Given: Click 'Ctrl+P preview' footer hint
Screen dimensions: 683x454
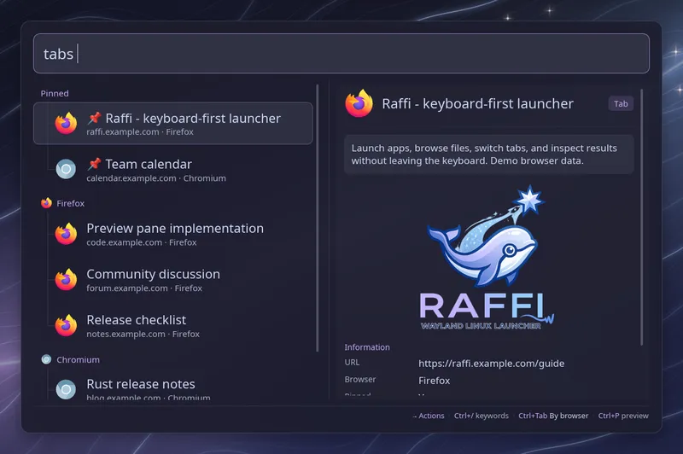Looking at the screenshot, I should point(623,416).
